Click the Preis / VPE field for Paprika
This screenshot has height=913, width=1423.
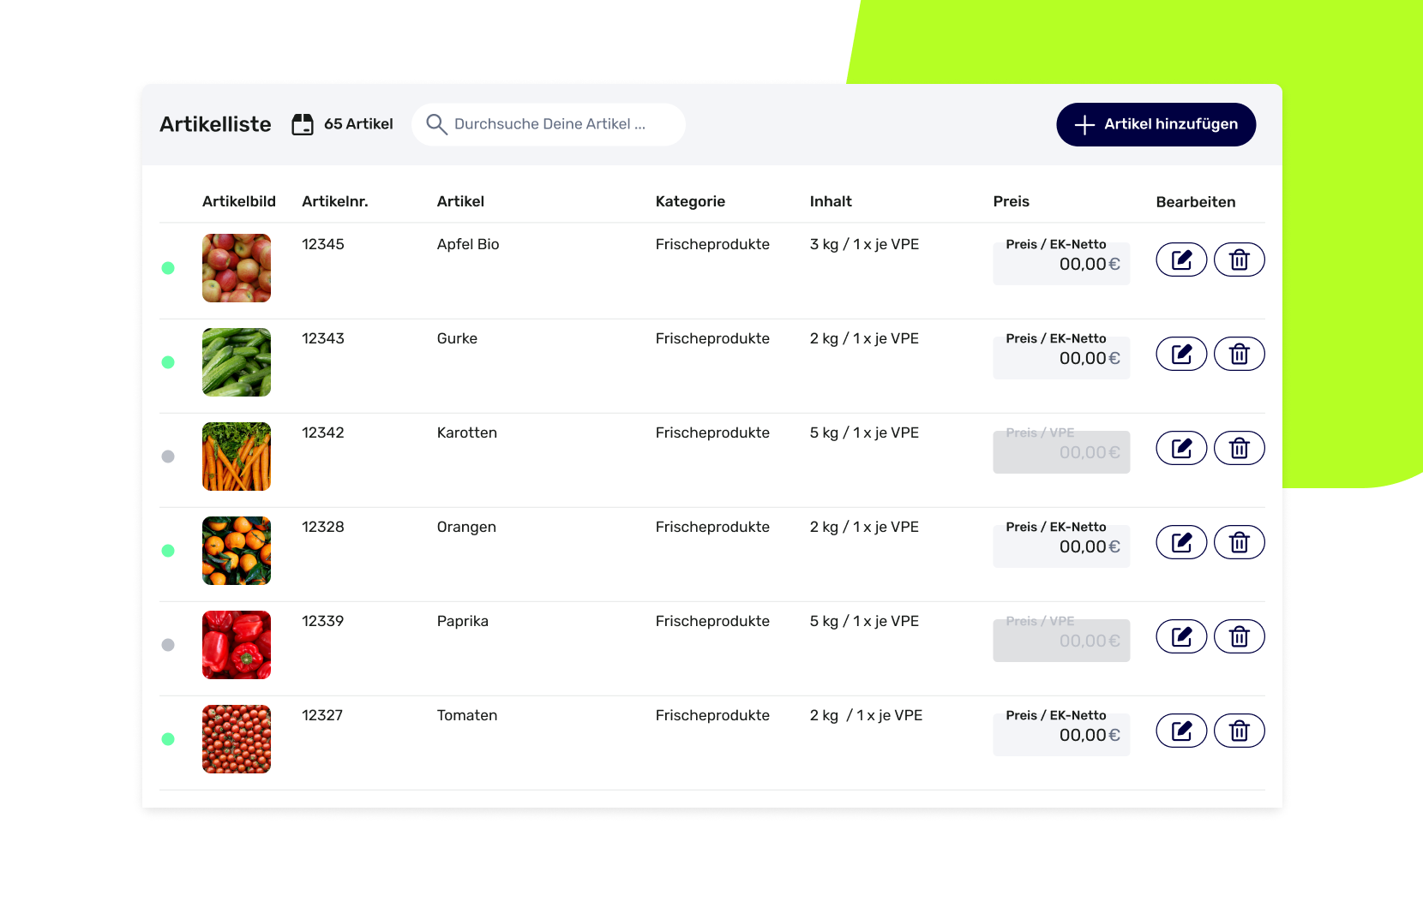tap(1061, 640)
